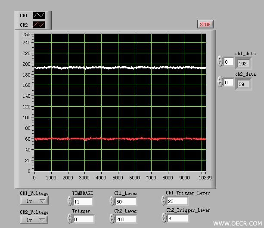Click the CH1 legend label

pos(24,15)
